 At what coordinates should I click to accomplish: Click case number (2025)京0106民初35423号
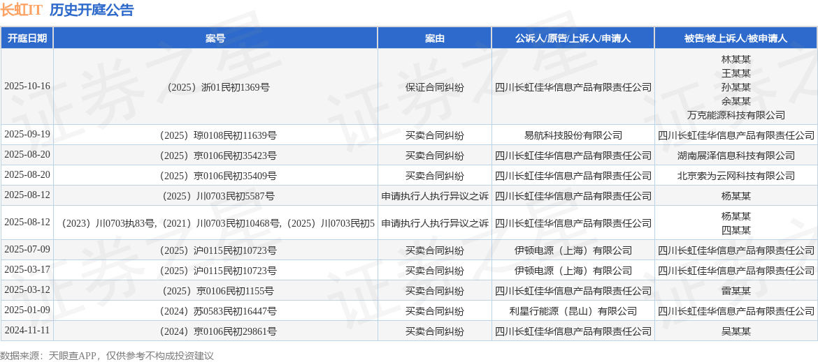pos(215,156)
